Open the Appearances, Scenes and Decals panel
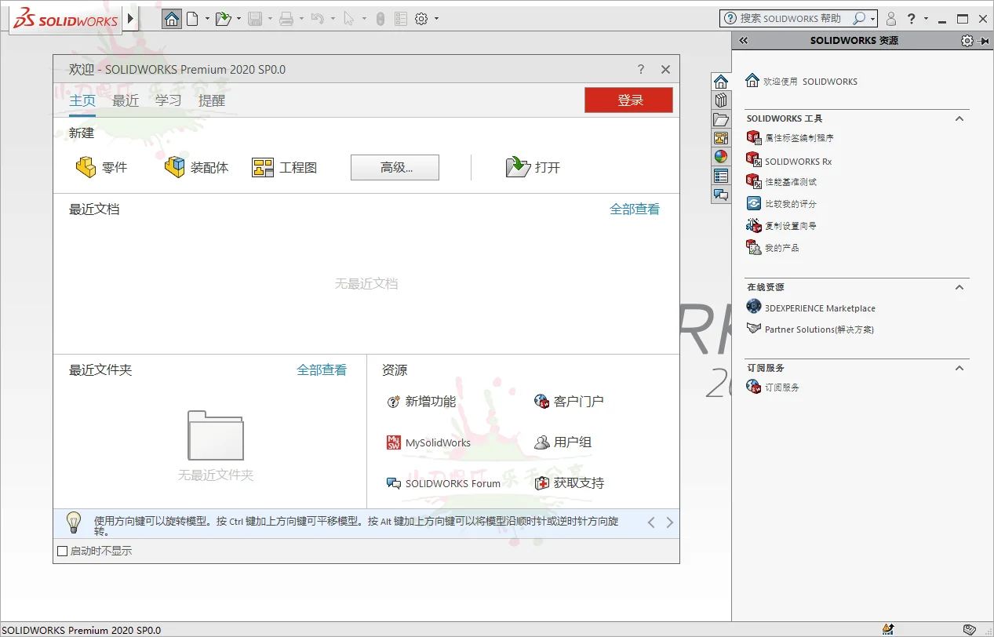994x637 pixels. click(x=721, y=156)
